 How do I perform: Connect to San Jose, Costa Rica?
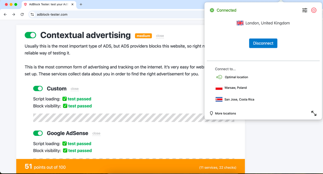239,100
